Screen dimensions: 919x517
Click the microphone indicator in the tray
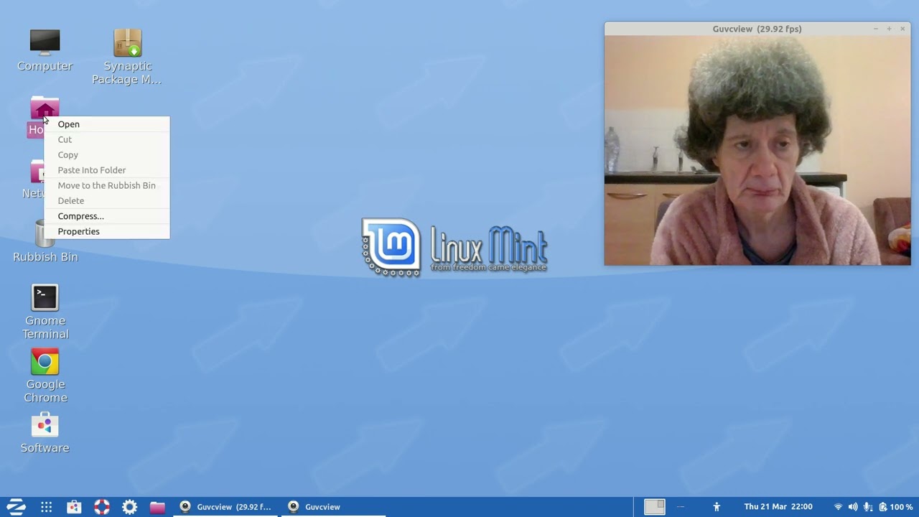[868, 507]
